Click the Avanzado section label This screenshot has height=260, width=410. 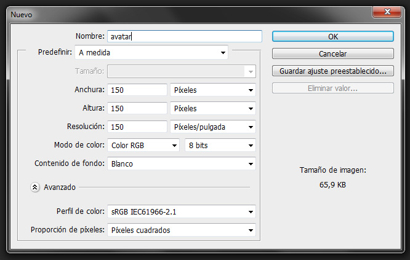click(x=59, y=186)
